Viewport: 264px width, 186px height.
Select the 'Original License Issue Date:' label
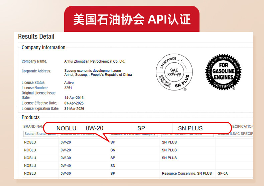tap(38, 95)
